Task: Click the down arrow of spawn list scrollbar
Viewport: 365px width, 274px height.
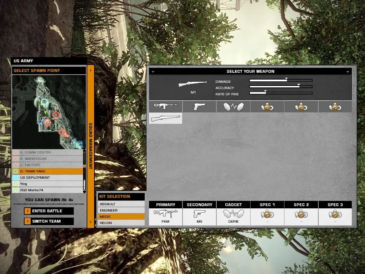Action: pyautogui.click(x=84, y=192)
